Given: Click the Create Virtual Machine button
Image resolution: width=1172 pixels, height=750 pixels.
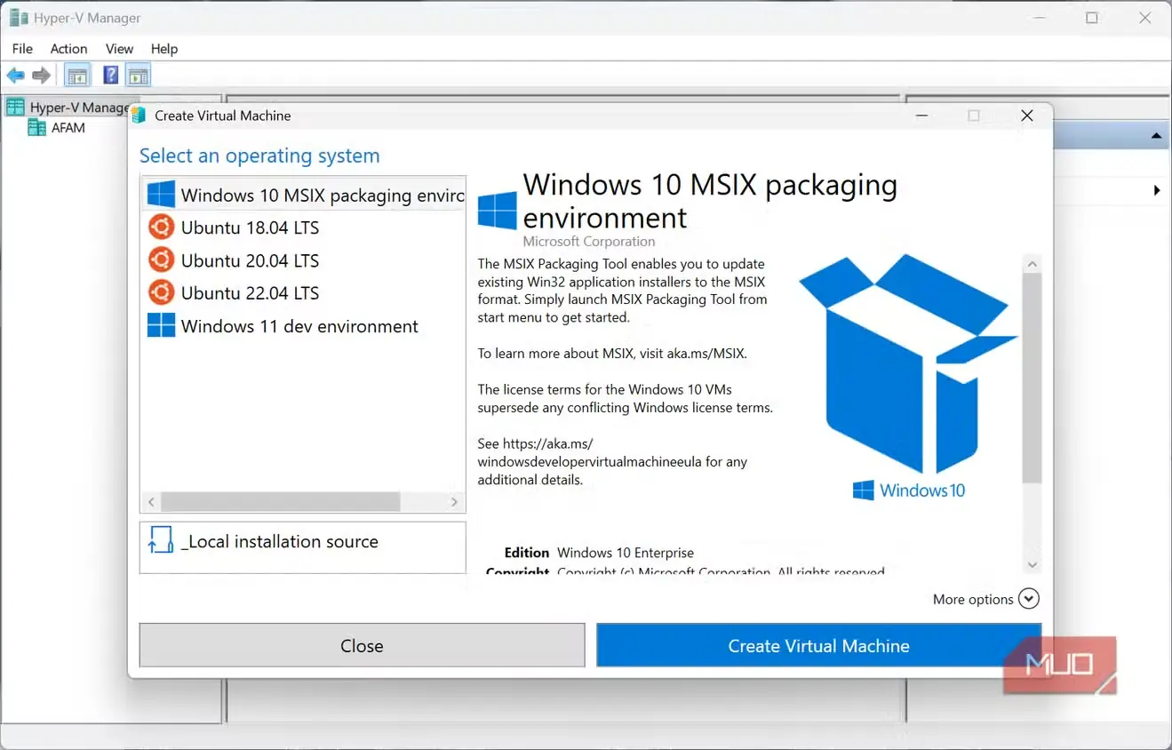Looking at the screenshot, I should 818,646.
